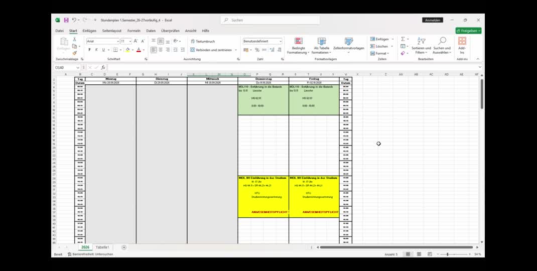Click the Clear eraser icon
The height and width of the screenshot is (271, 537).
[x=402, y=53]
